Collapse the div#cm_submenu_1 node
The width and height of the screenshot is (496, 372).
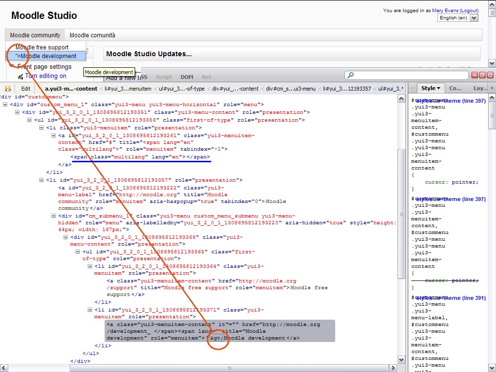(53, 216)
